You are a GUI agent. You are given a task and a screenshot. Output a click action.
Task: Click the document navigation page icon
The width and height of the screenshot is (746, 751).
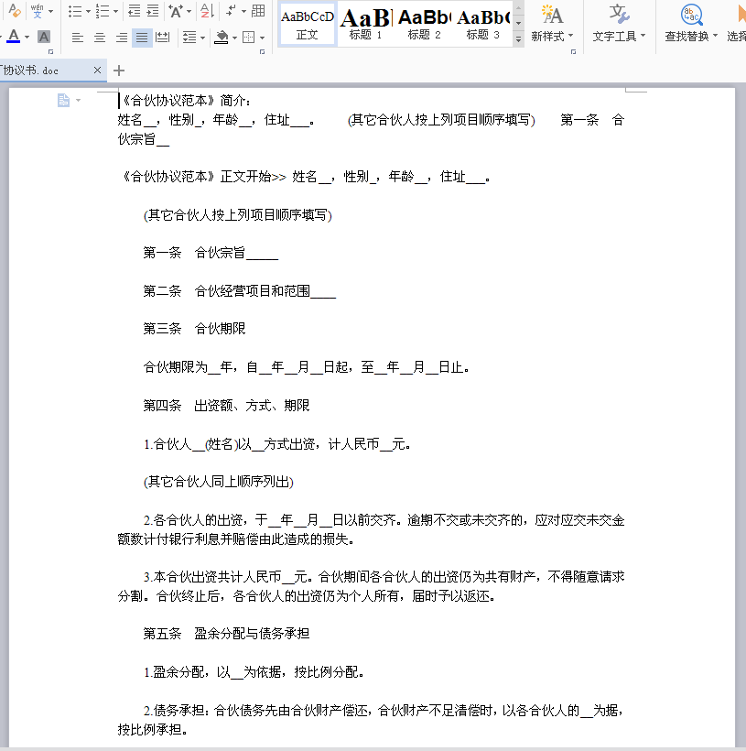pos(63,100)
